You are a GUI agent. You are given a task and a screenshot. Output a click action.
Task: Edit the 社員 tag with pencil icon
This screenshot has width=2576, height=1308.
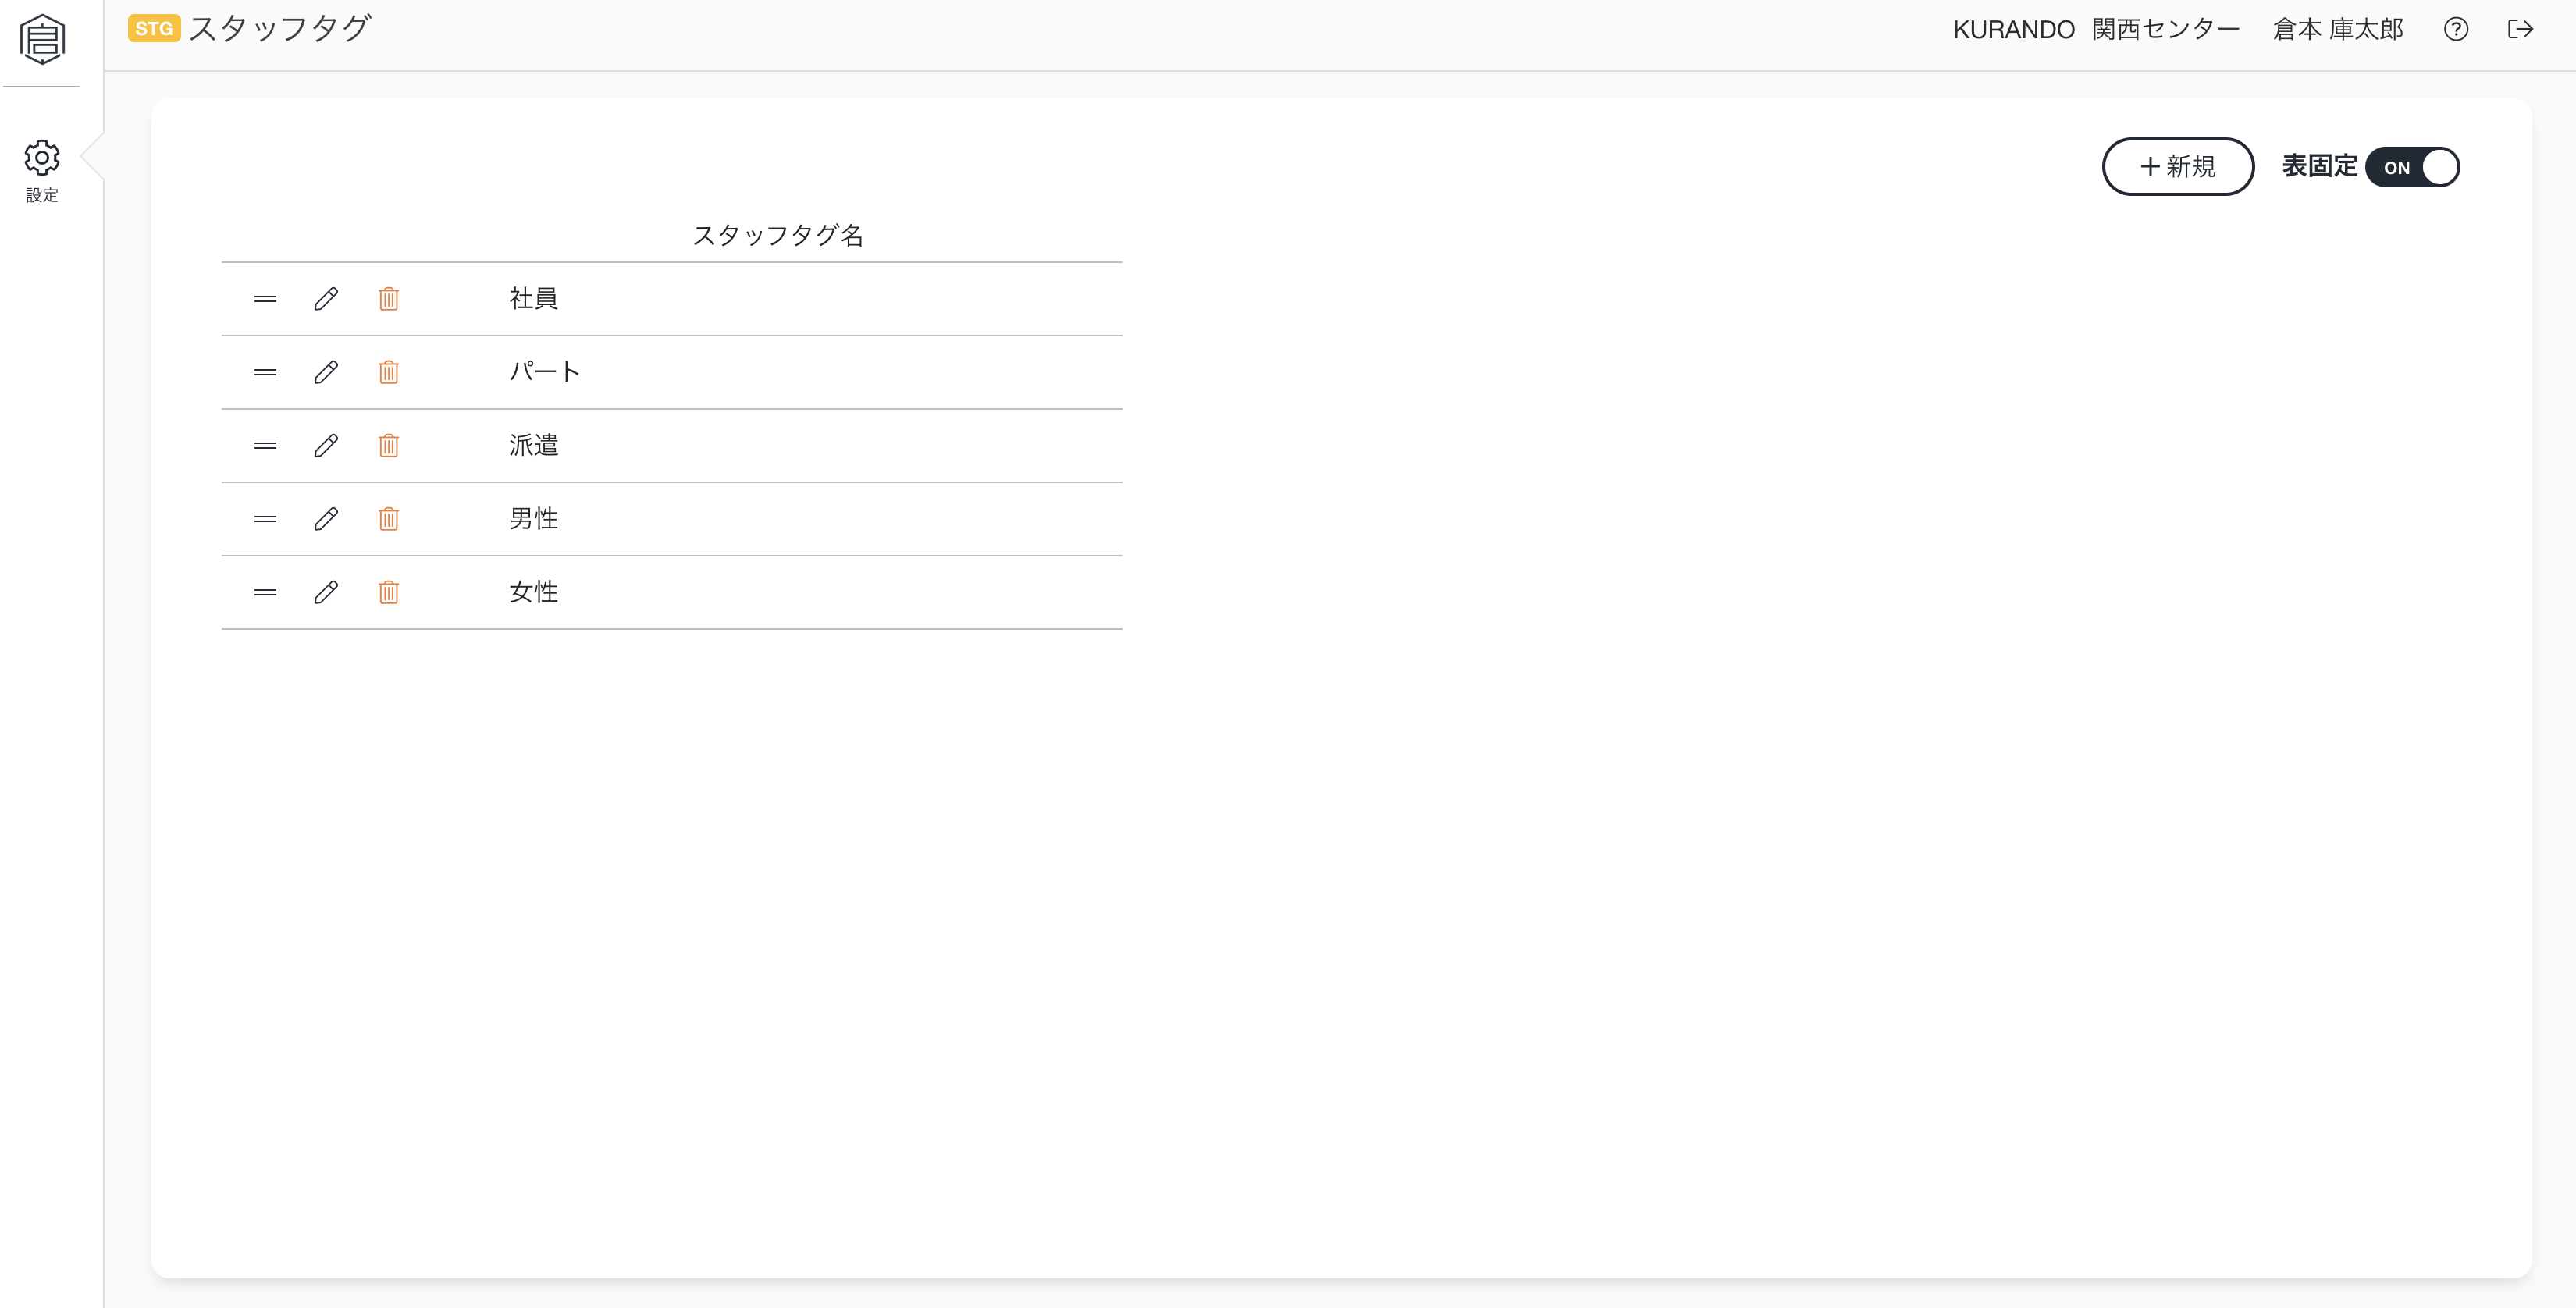point(326,299)
